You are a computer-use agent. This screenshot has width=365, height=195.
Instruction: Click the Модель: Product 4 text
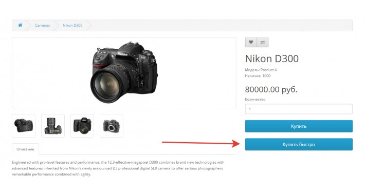pos(261,70)
